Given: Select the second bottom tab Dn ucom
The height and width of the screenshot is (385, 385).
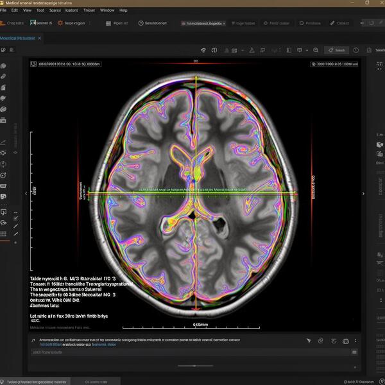Looking at the screenshot, I should pos(96,382).
